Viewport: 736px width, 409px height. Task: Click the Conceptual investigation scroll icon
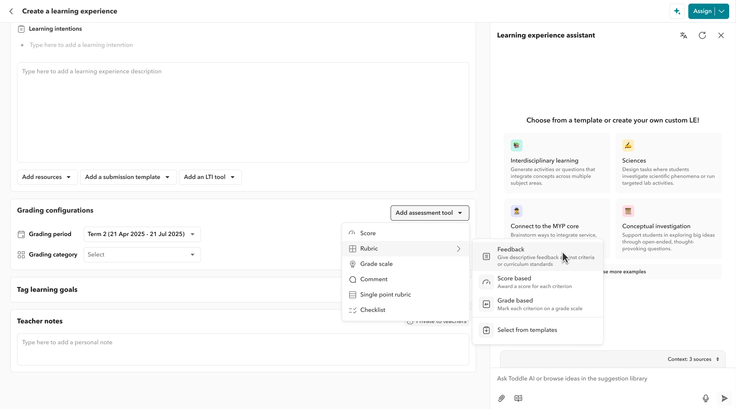(628, 211)
